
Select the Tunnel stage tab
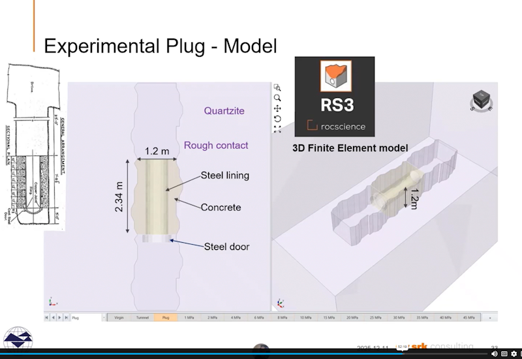(x=142, y=317)
